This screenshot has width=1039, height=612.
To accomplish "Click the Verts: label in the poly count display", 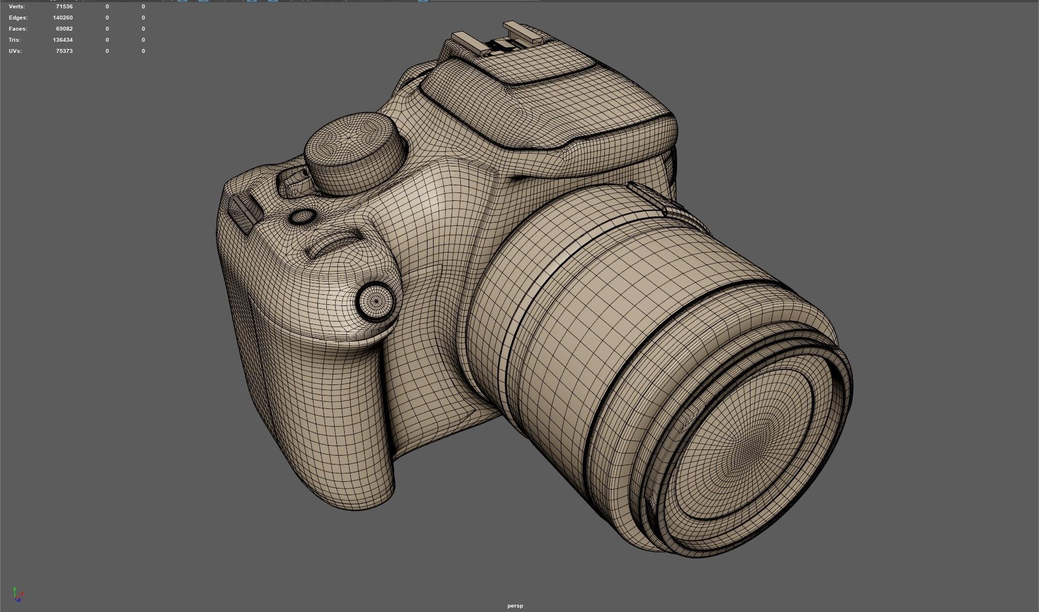I will (x=17, y=7).
